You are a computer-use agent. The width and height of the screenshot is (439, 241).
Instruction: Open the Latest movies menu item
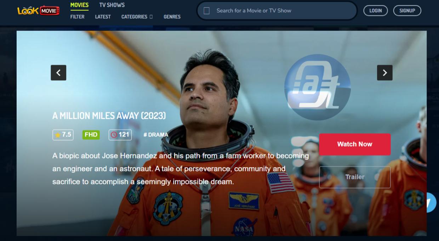coord(103,17)
